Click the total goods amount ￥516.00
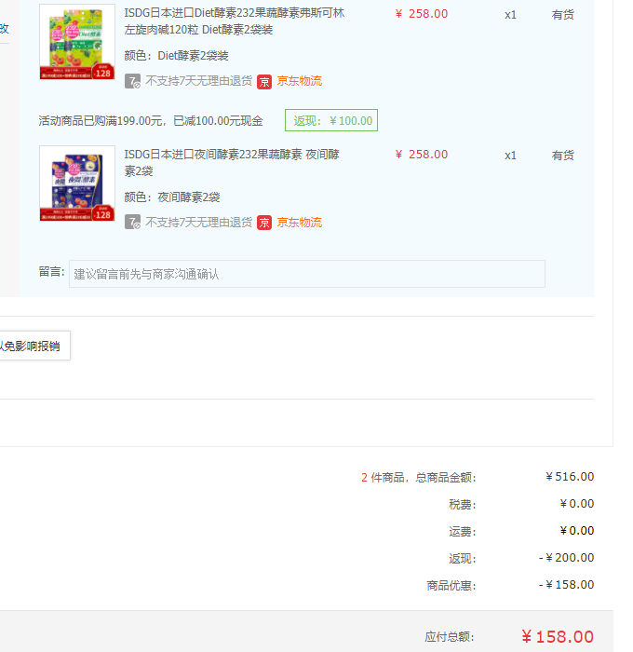 tap(570, 477)
